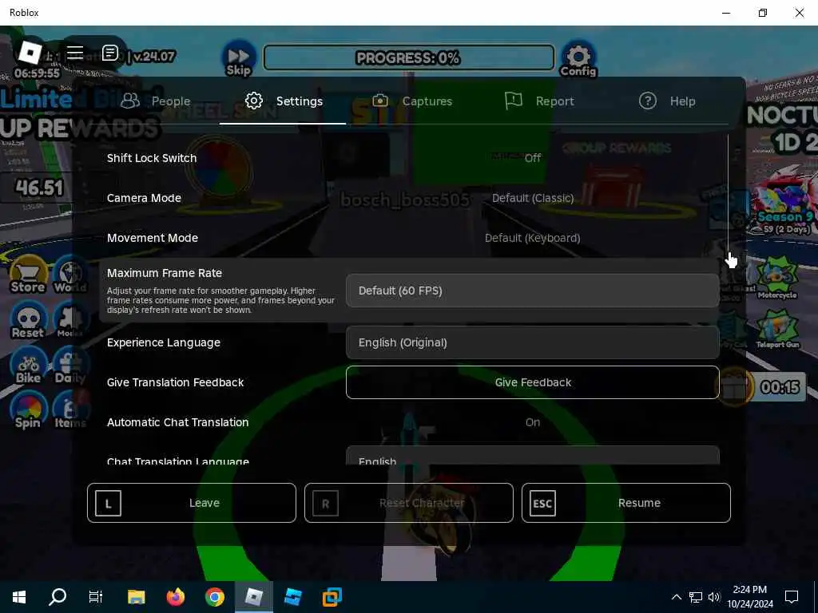Open Maximum Frame Rate dropdown

pyautogui.click(x=533, y=291)
